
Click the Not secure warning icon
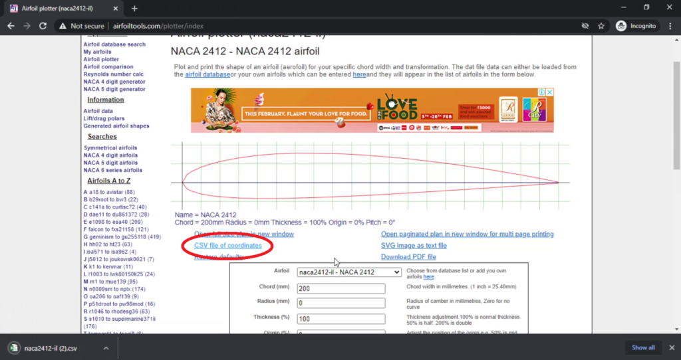63,26
